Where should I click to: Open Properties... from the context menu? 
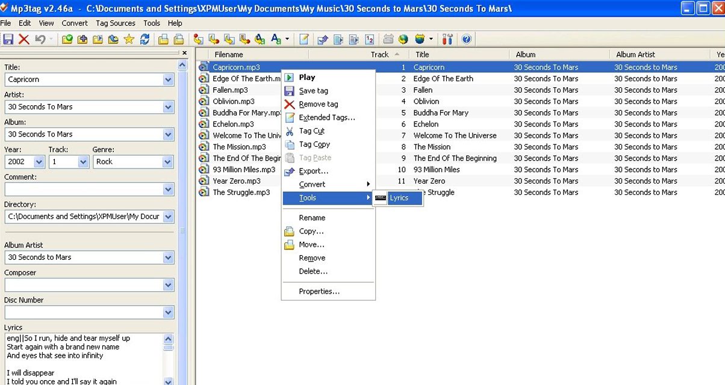[328, 291]
